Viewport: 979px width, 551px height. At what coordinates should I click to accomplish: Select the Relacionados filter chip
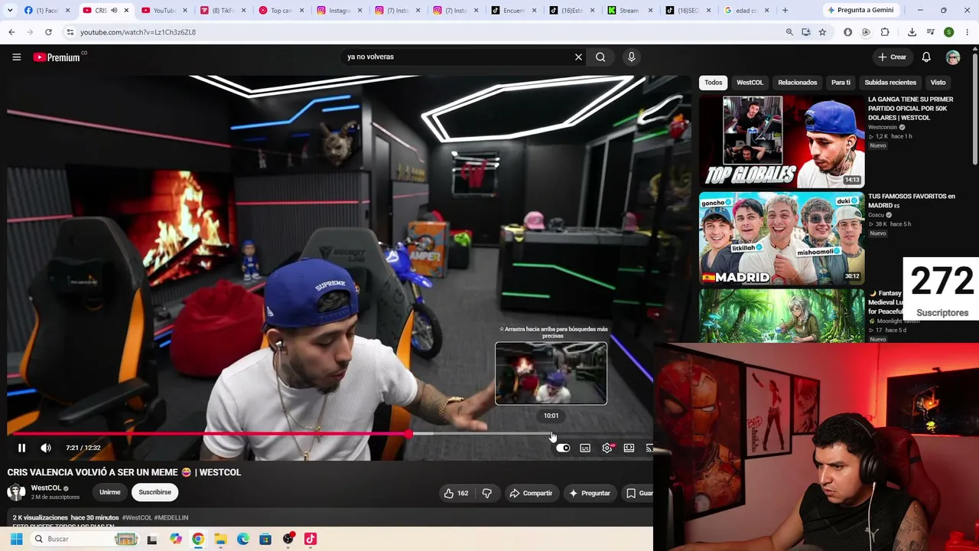pyautogui.click(x=798, y=83)
